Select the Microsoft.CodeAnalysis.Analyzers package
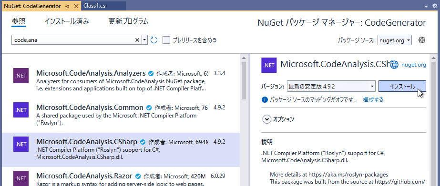This screenshot has height=186, width=440. 121,81
